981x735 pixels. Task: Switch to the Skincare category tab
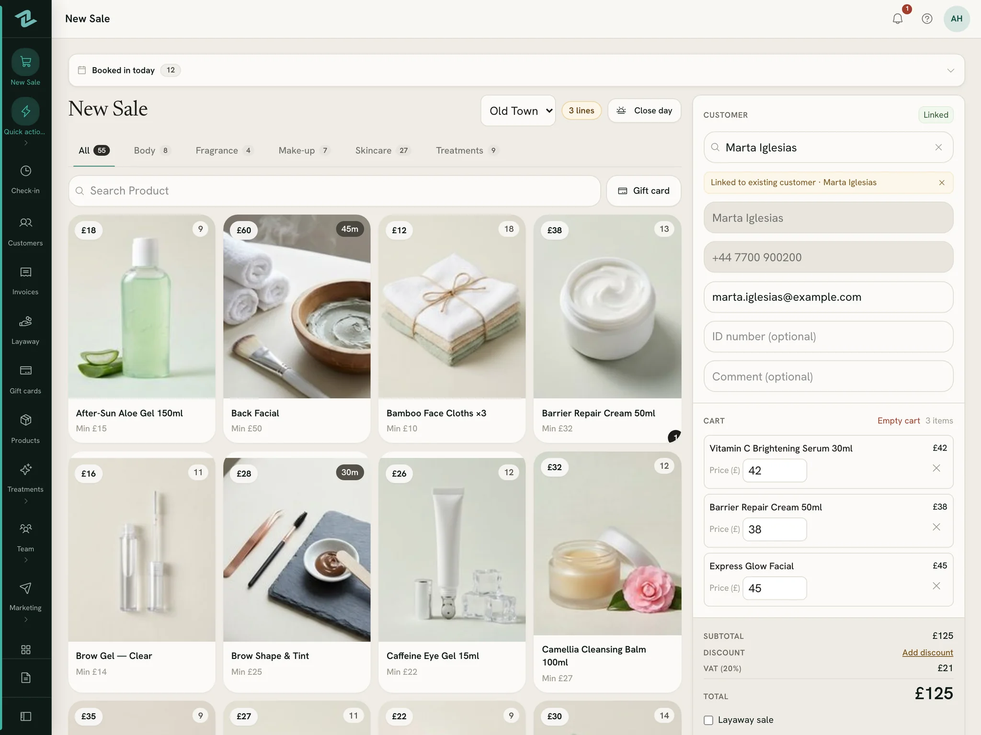[383, 150]
